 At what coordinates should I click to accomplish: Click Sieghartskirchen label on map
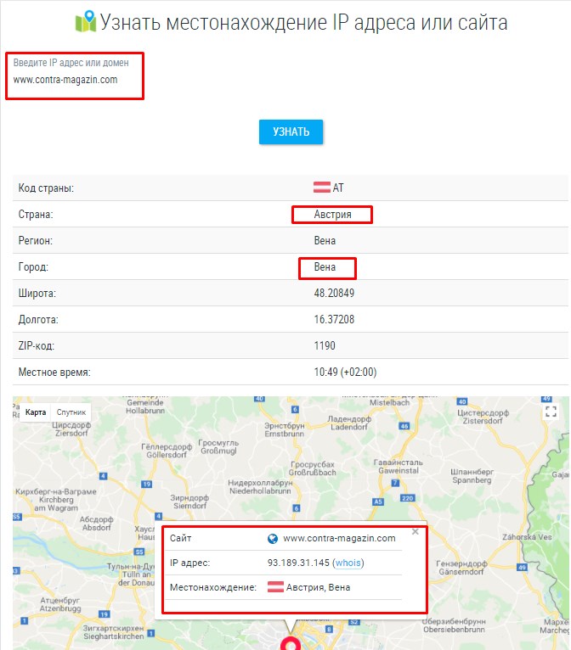point(114,636)
